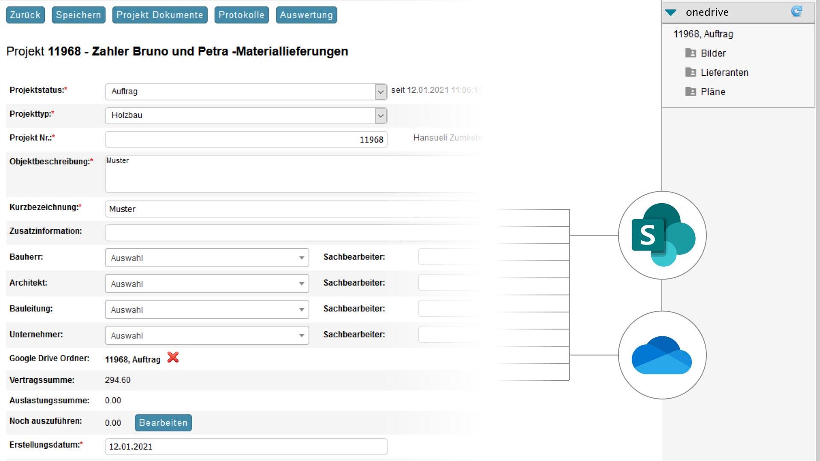
Task: Click the OneDrive cloud logo
Action: pyautogui.click(x=662, y=355)
